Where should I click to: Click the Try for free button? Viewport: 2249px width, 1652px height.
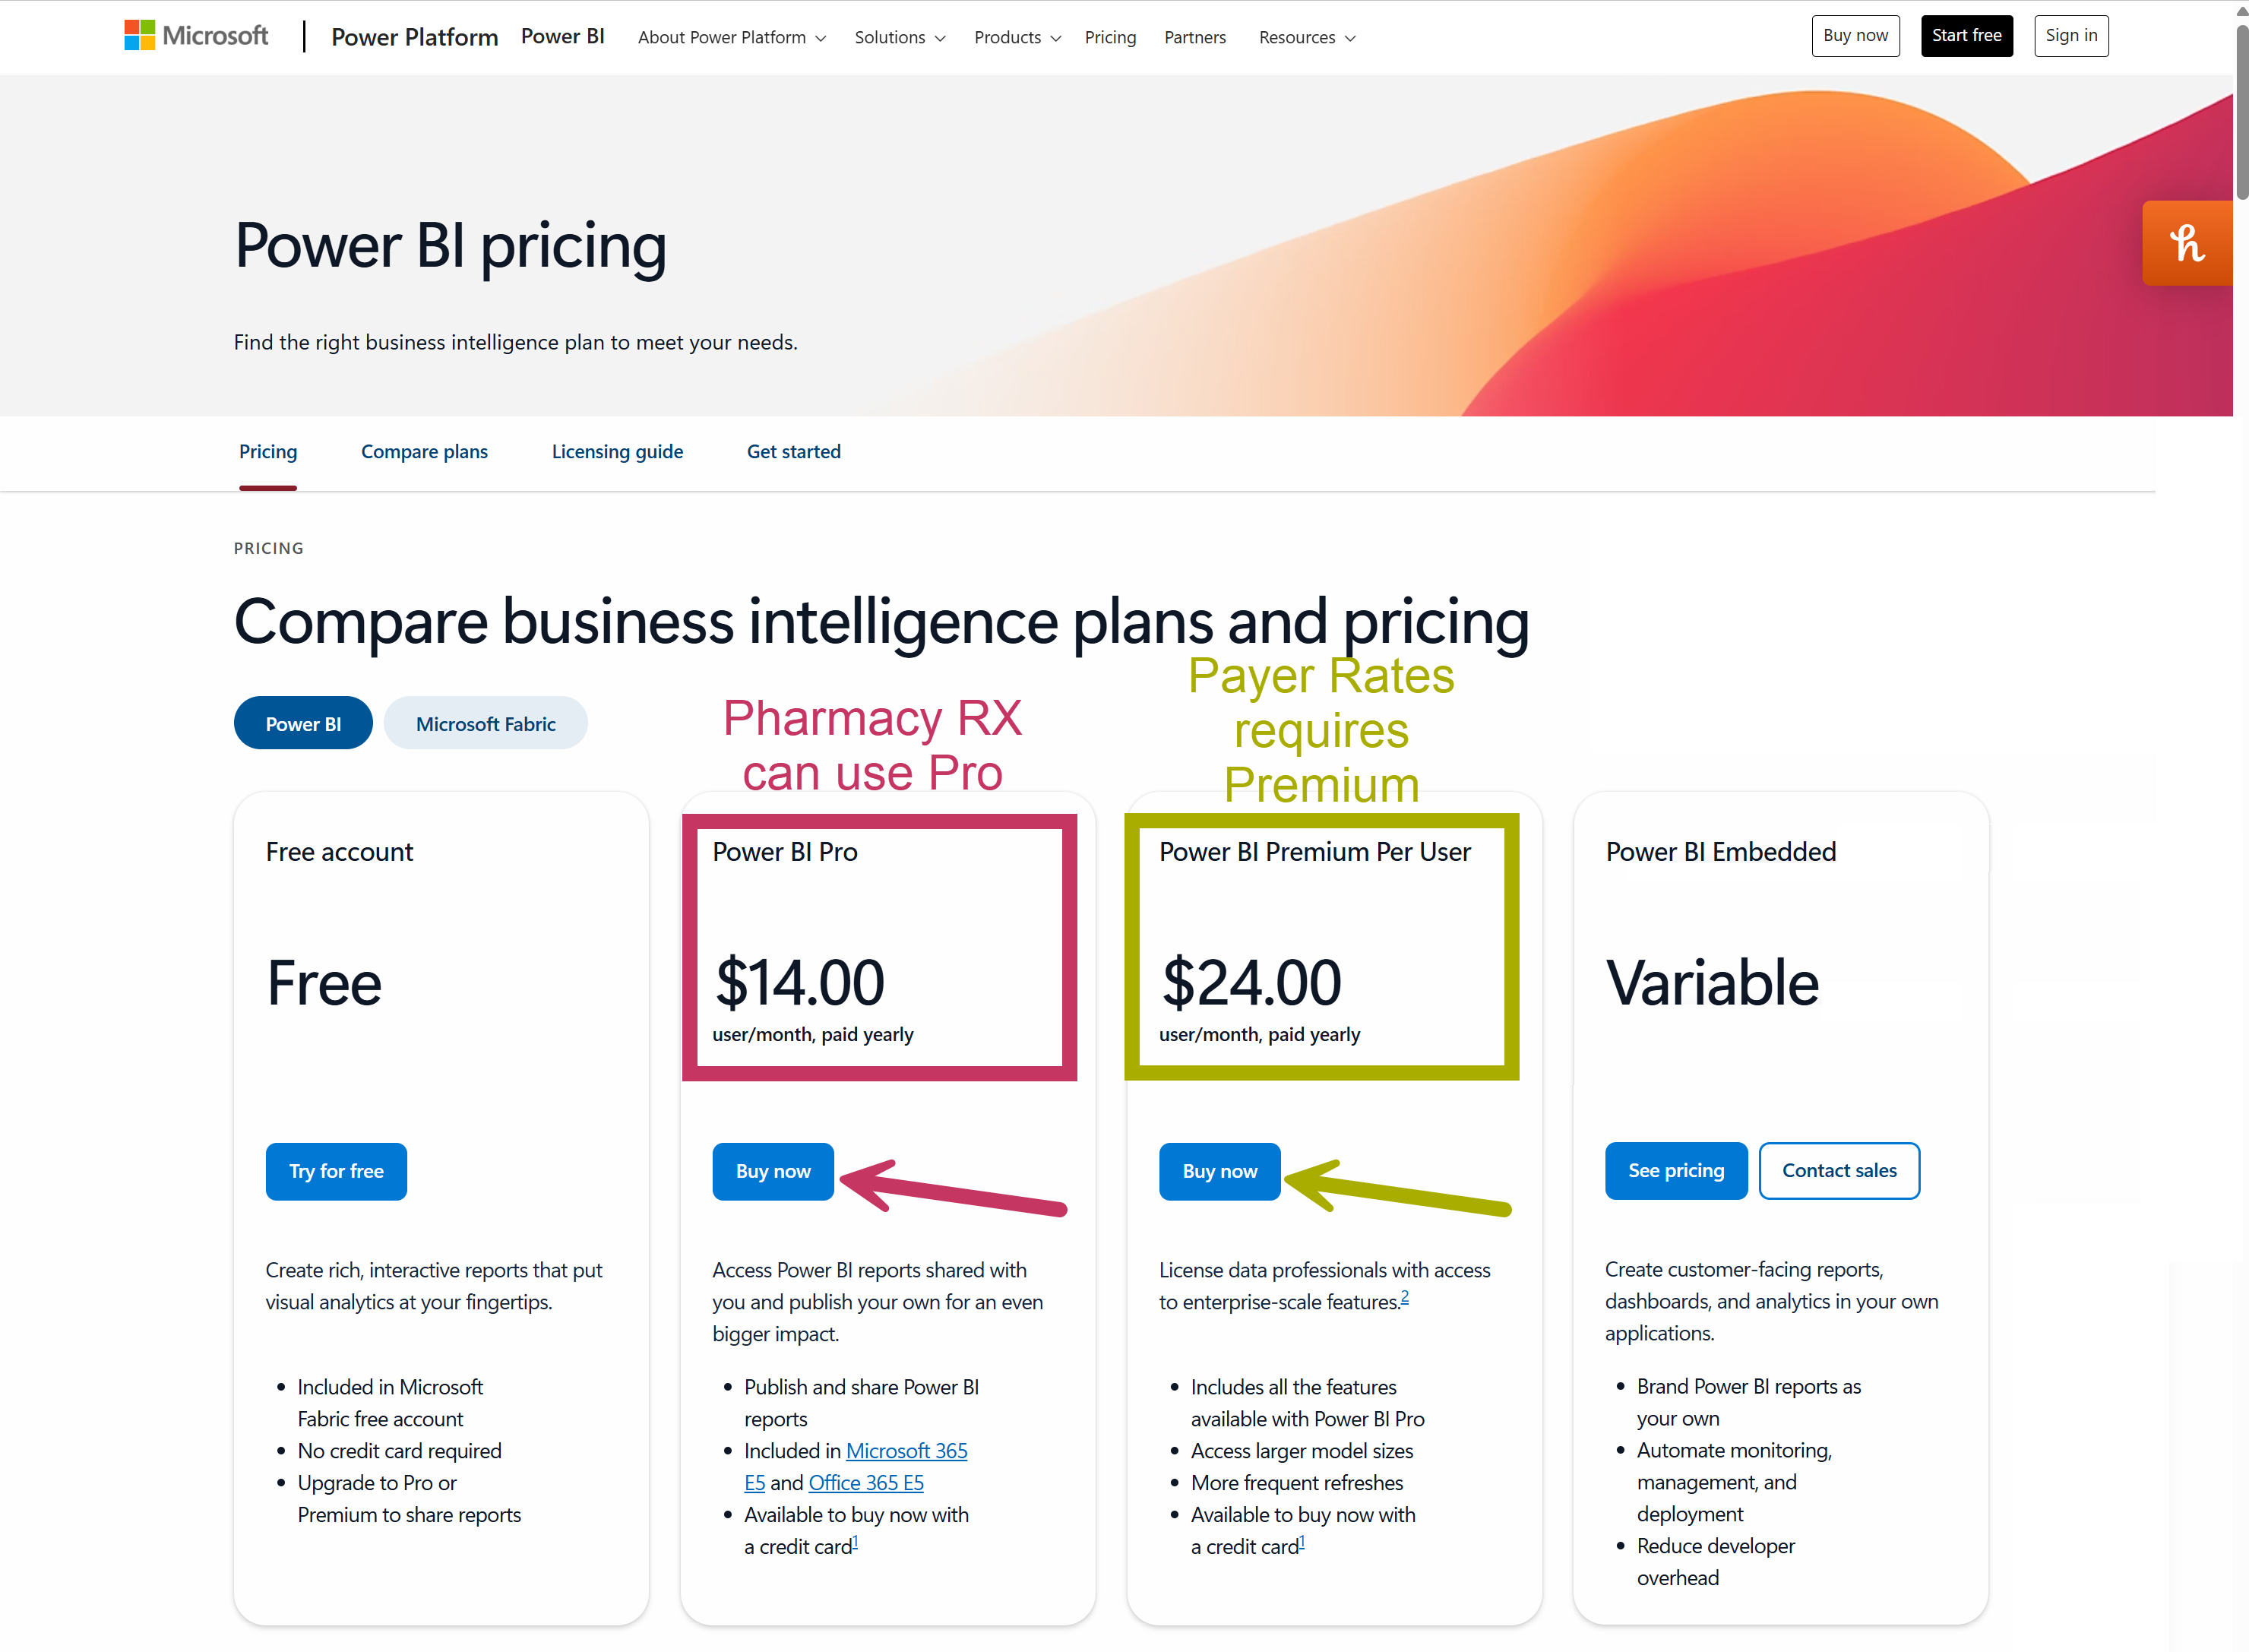pyautogui.click(x=336, y=1171)
